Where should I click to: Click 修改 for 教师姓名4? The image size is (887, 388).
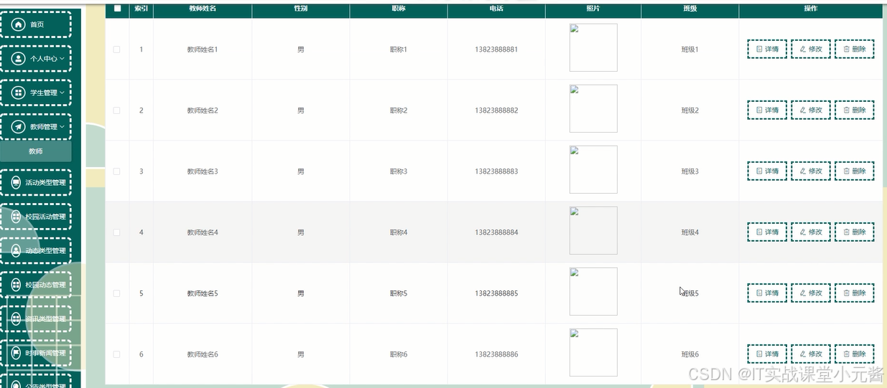pyautogui.click(x=811, y=232)
